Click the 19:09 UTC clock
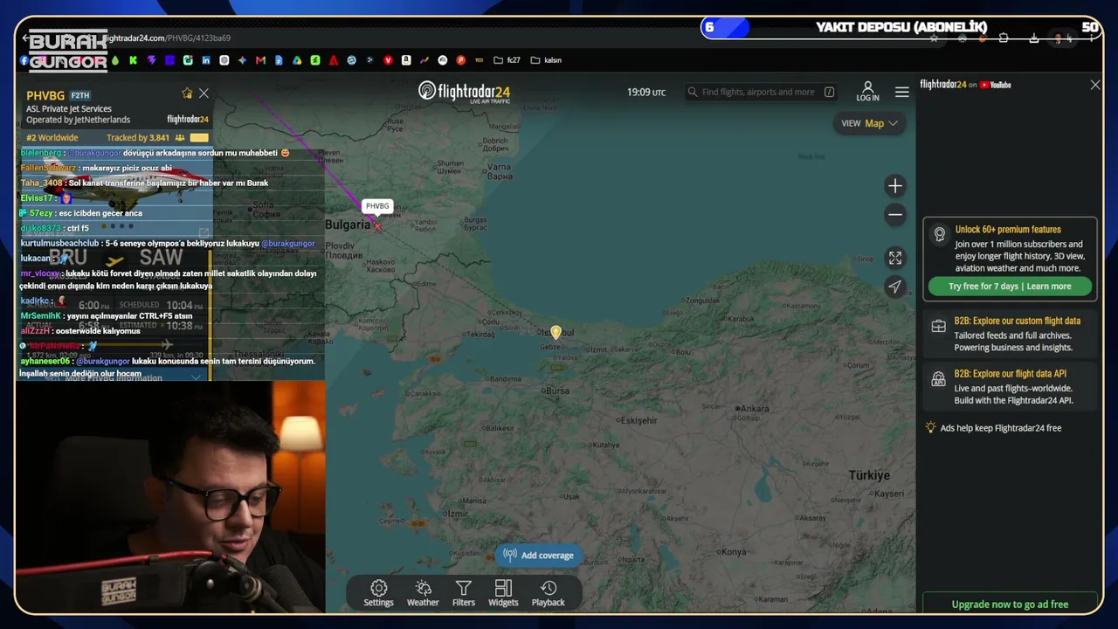The width and height of the screenshot is (1118, 629). pos(646,92)
